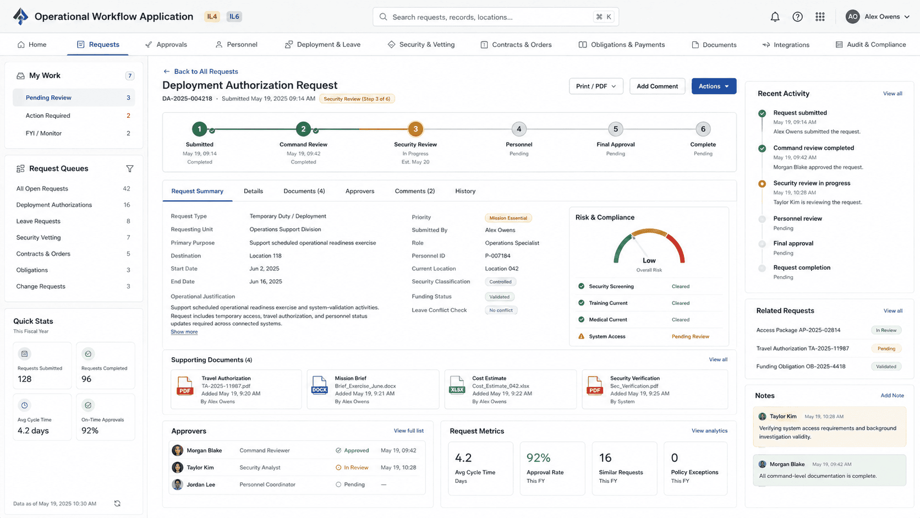Click step 3 Security Review marker
This screenshot has height=518, width=920.
pos(415,129)
